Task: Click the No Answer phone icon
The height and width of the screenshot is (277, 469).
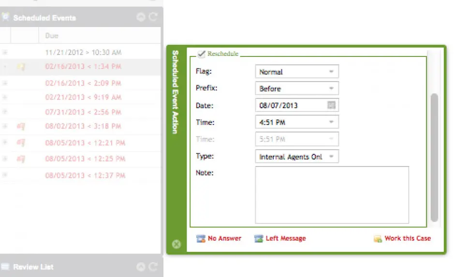Action: click(201, 238)
